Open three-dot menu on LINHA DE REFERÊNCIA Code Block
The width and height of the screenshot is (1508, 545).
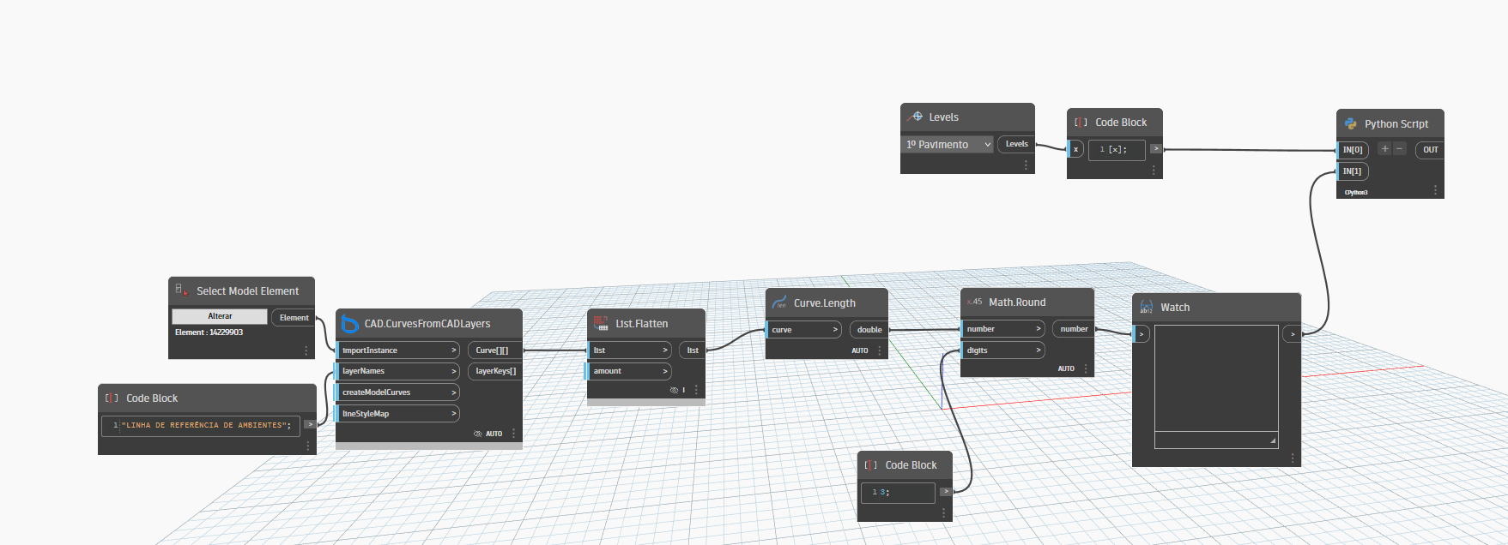point(307,446)
